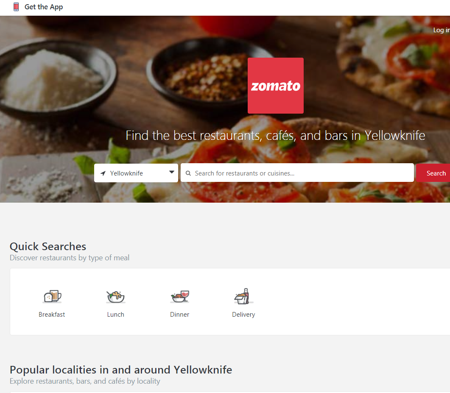450x393 pixels.
Task: Choose the Lunch salad bowl icon
Action: coord(115,296)
